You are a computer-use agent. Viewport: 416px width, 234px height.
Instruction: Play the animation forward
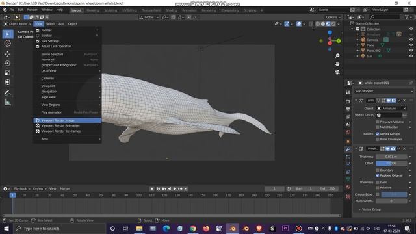[x=175, y=188]
